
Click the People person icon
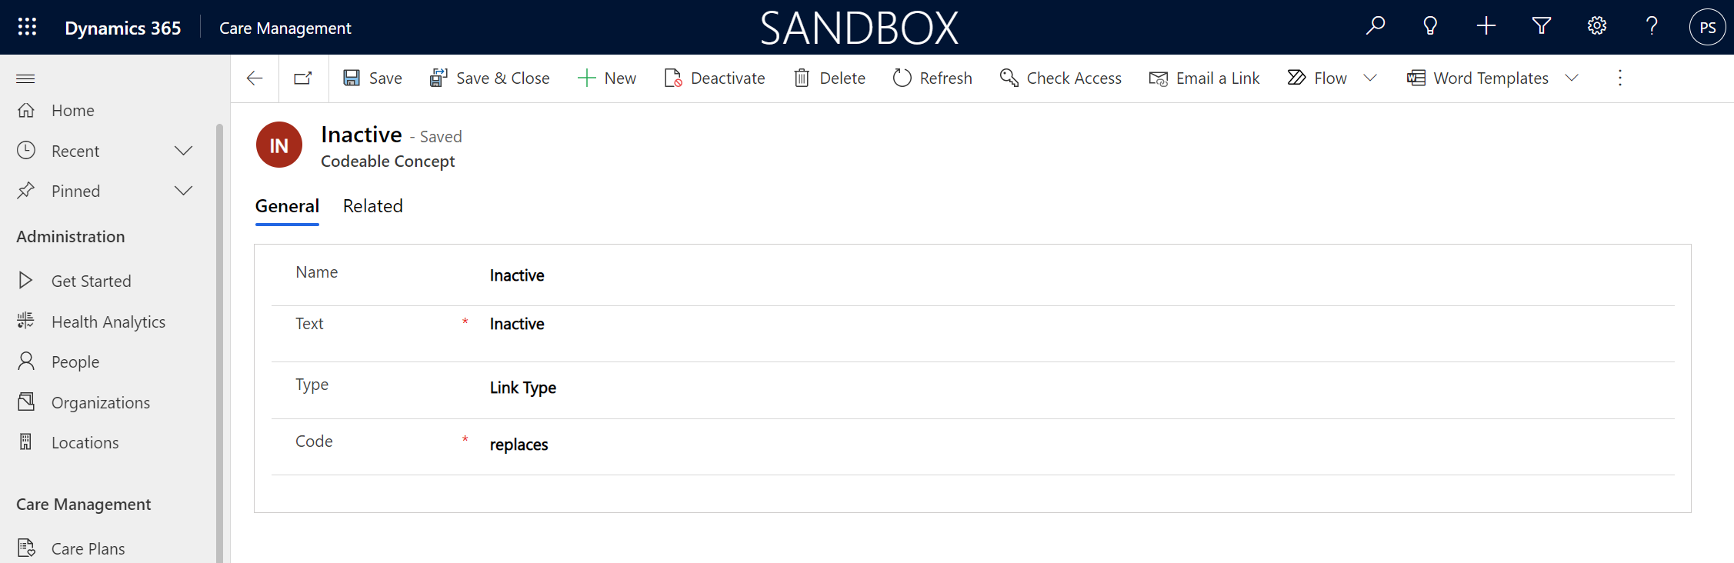pos(26,361)
